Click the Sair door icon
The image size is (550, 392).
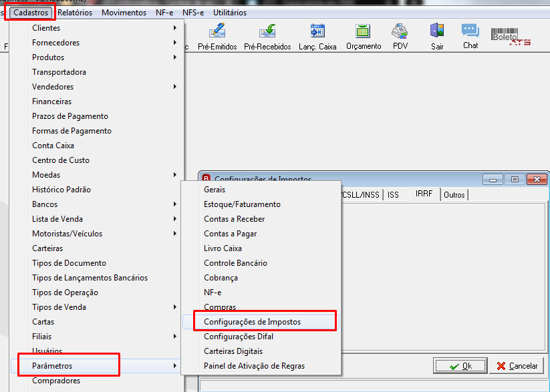tap(437, 37)
